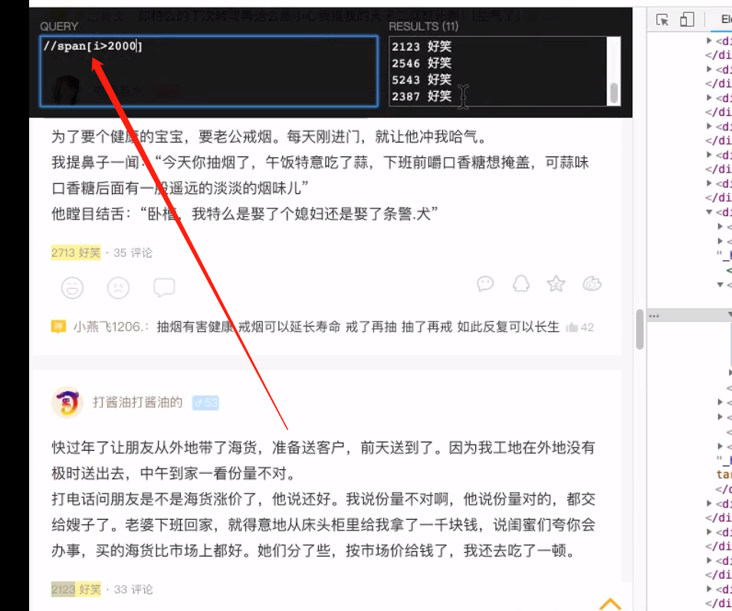Click the results box scrollbar thumb
Screen dimensions: 732x611
click(614, 93)
